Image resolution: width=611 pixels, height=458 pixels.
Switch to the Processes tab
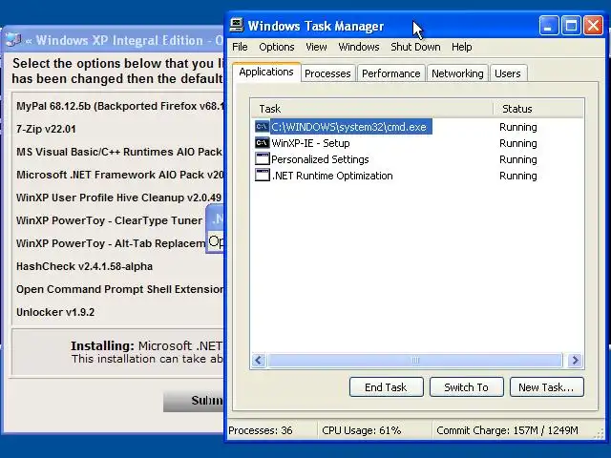(x=327, y=73)
